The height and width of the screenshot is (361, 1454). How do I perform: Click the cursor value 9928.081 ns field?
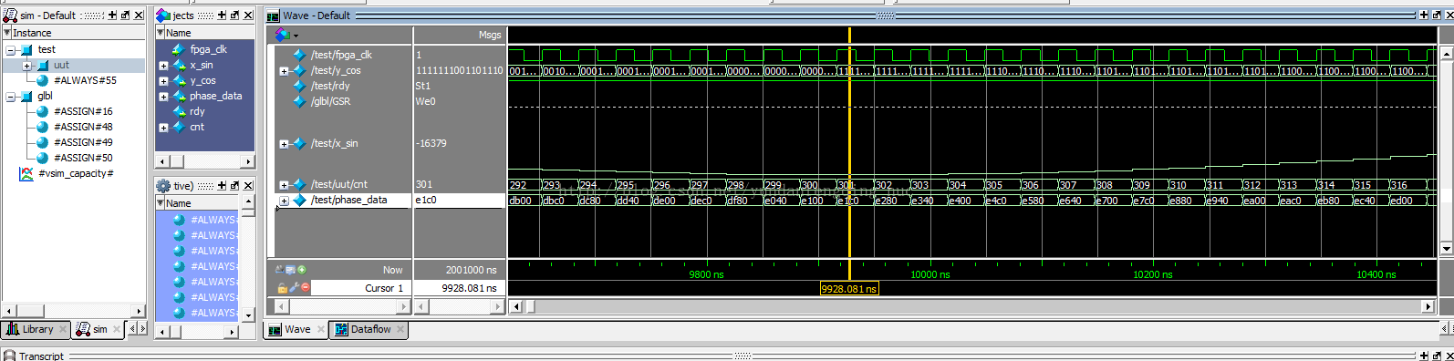[x=460, y=288]
